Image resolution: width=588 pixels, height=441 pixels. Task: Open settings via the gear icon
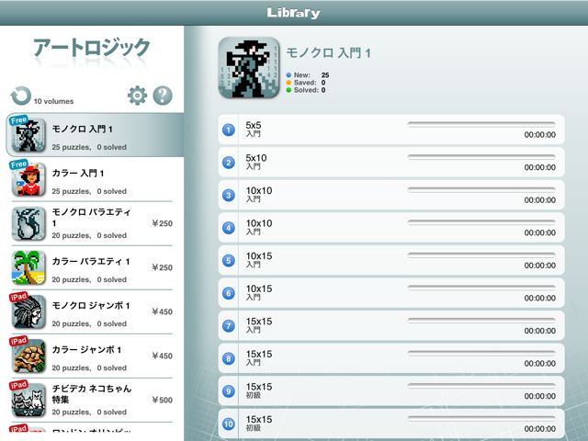[x=137, y=96]
